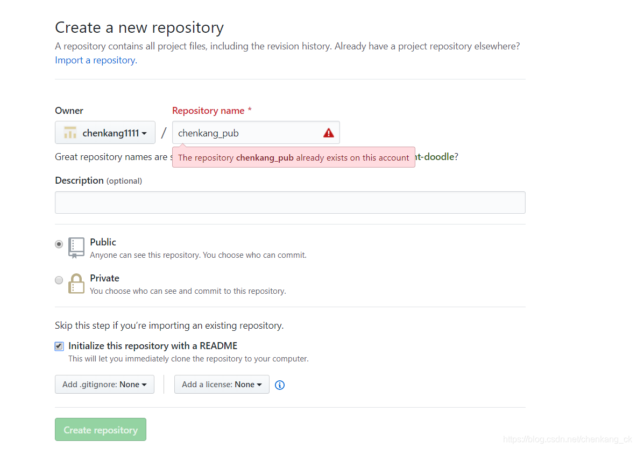This screenshot has width=637, height=449.
Task: Click the Create repository button
Action: tap(101, 430)
